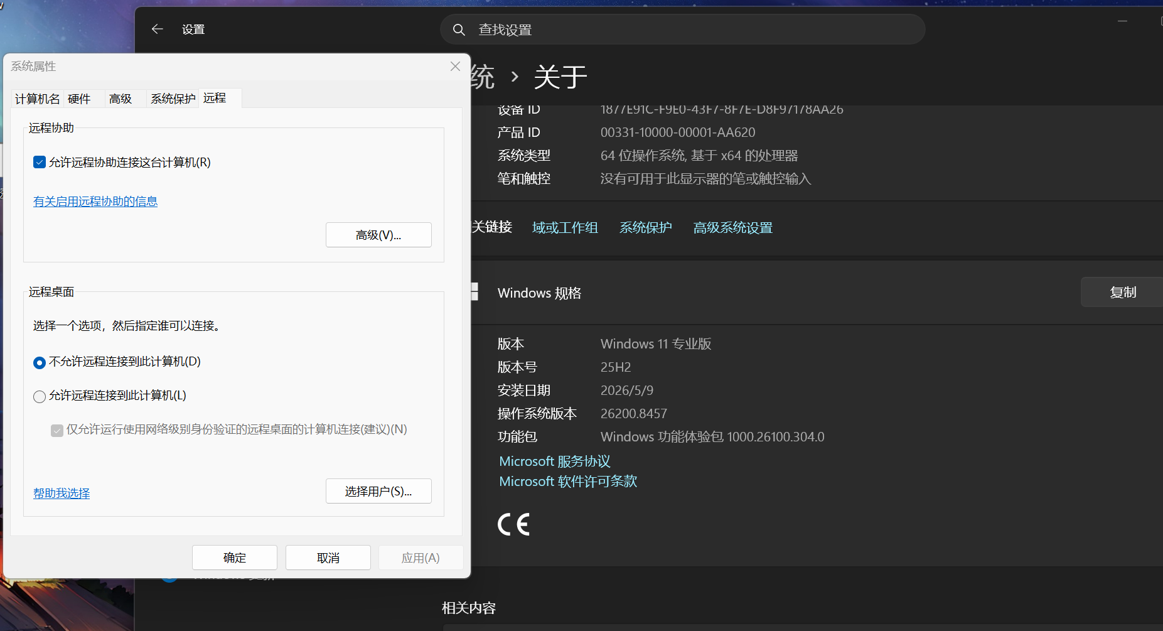The width and height of the screenshot is (1163, 631).
Task: Select the 远程 tab
Action: click(220, 98)
